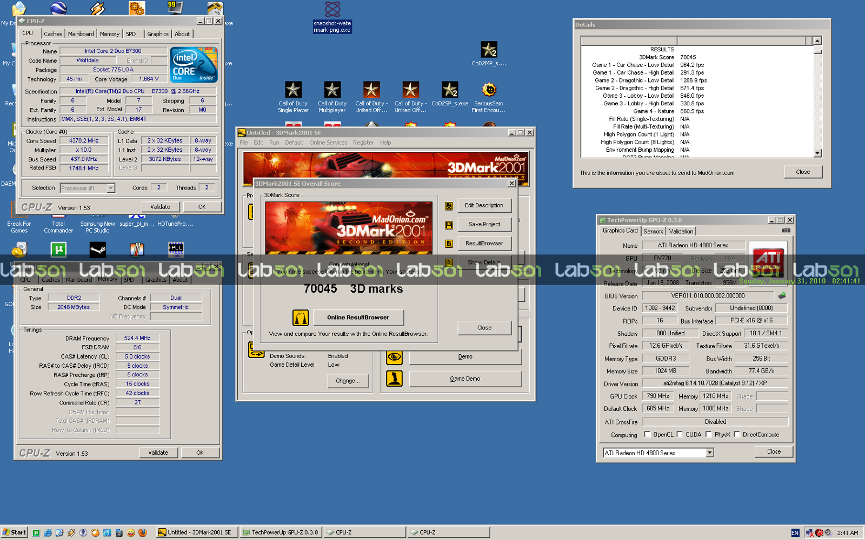Viewport: 865px width, 540px height.
Task: Expand the Processor #1 selection dropdown in CPU-Z
Action: (x=111, y=188)
